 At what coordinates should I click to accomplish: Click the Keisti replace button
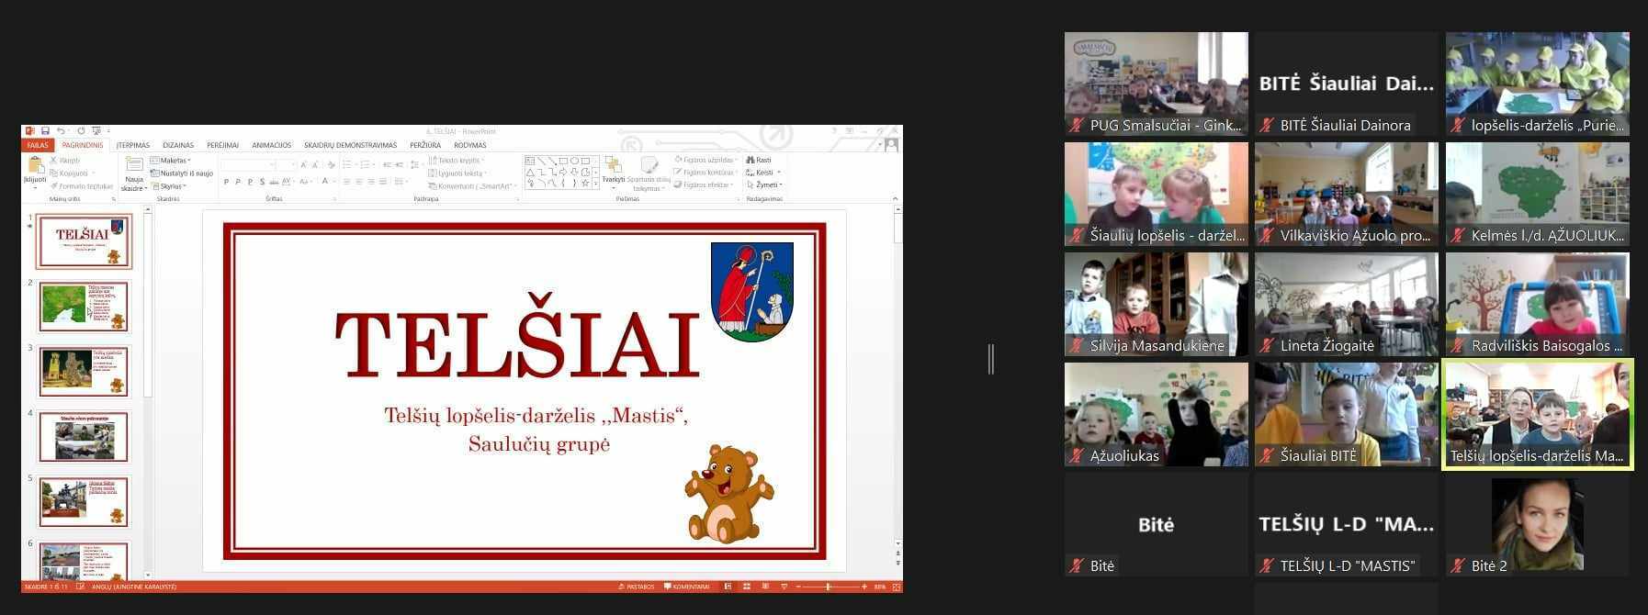763,173
